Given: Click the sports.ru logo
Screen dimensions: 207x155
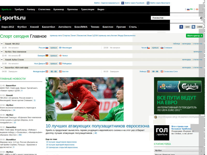Looking at the screenshot, I should [13, 18].
